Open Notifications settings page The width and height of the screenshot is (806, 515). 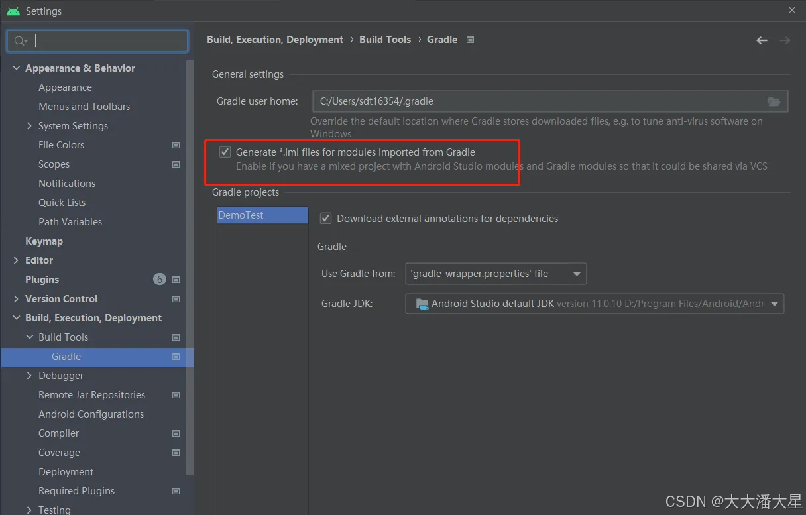67,184
